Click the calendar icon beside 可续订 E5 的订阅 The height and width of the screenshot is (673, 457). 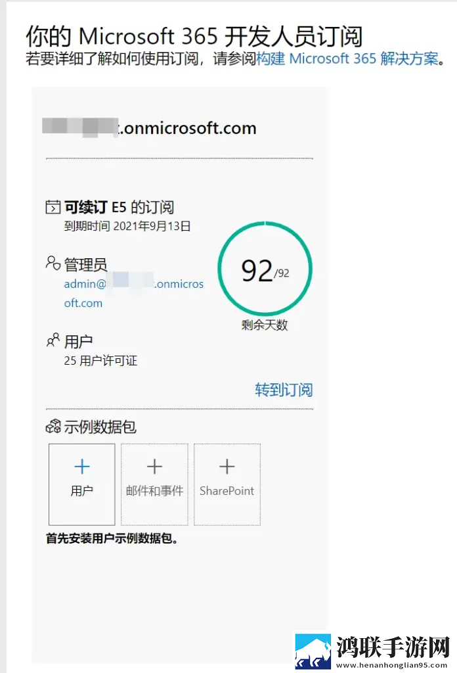[53, 207]
